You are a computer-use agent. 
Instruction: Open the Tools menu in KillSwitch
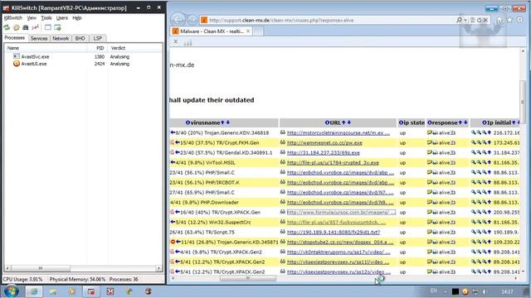pyautogui.click(x=46, y=18)
